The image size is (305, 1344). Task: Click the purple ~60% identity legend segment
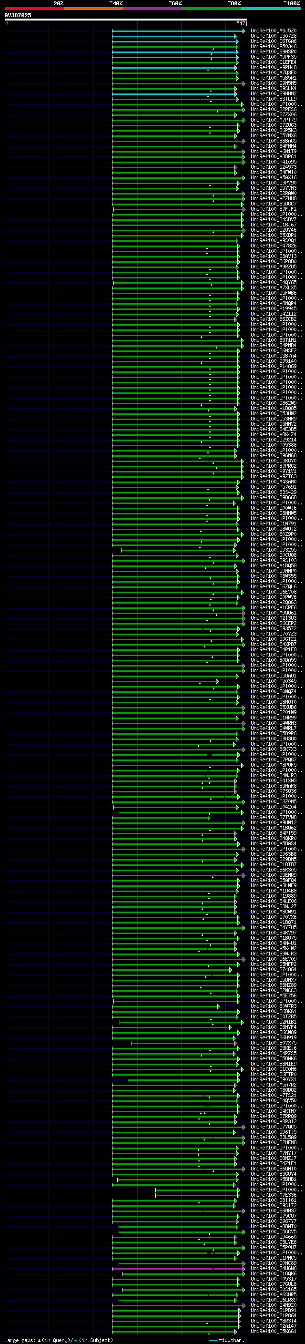[x=153, y=9]
